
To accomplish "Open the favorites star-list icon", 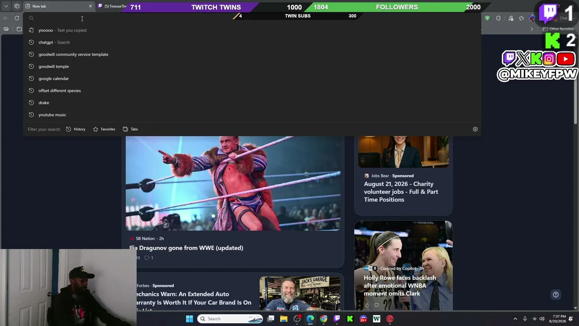I will click(x=522, y=18).
